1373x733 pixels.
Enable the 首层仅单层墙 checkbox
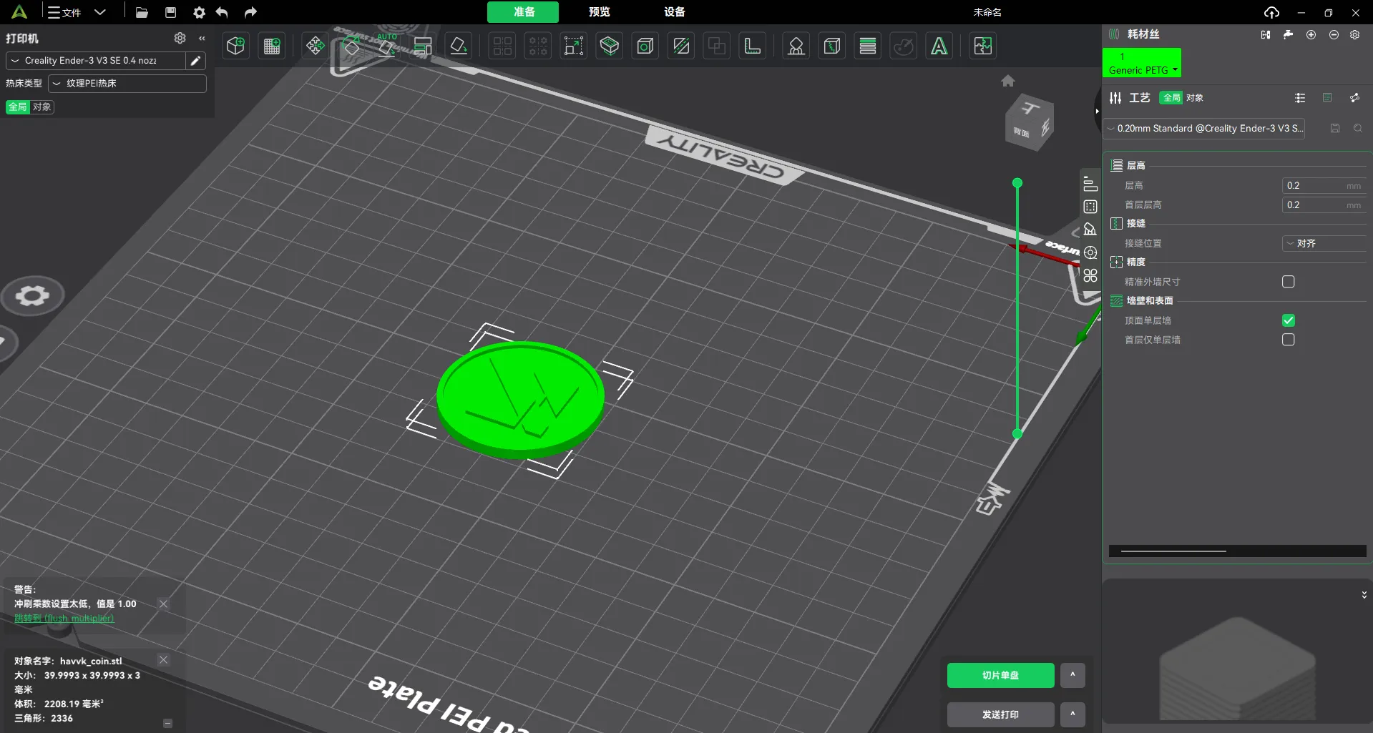[1288, 340]
